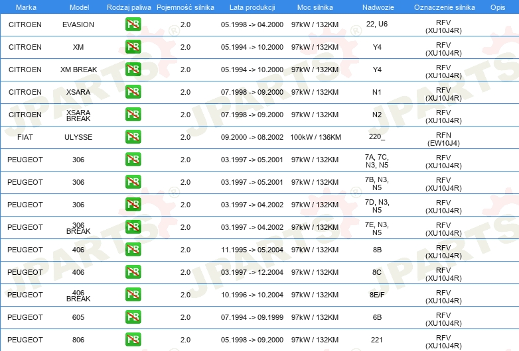Click the 8C body code cell
Image resolution: width=519 pixels, height=351 pixels.
click(377, 272)
